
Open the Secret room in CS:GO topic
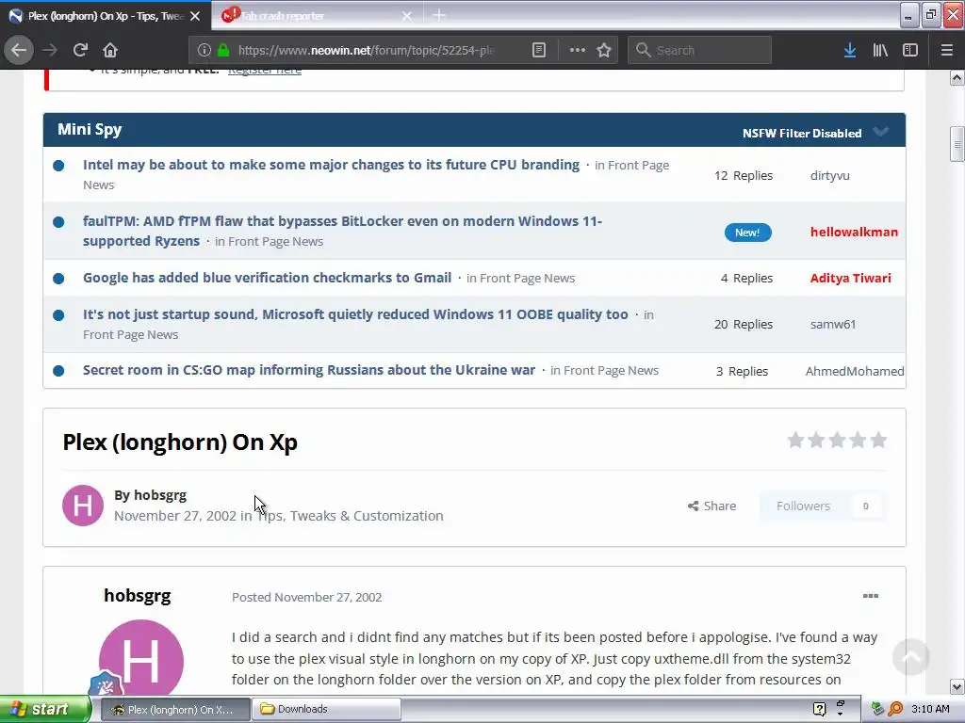click(309, 370)
